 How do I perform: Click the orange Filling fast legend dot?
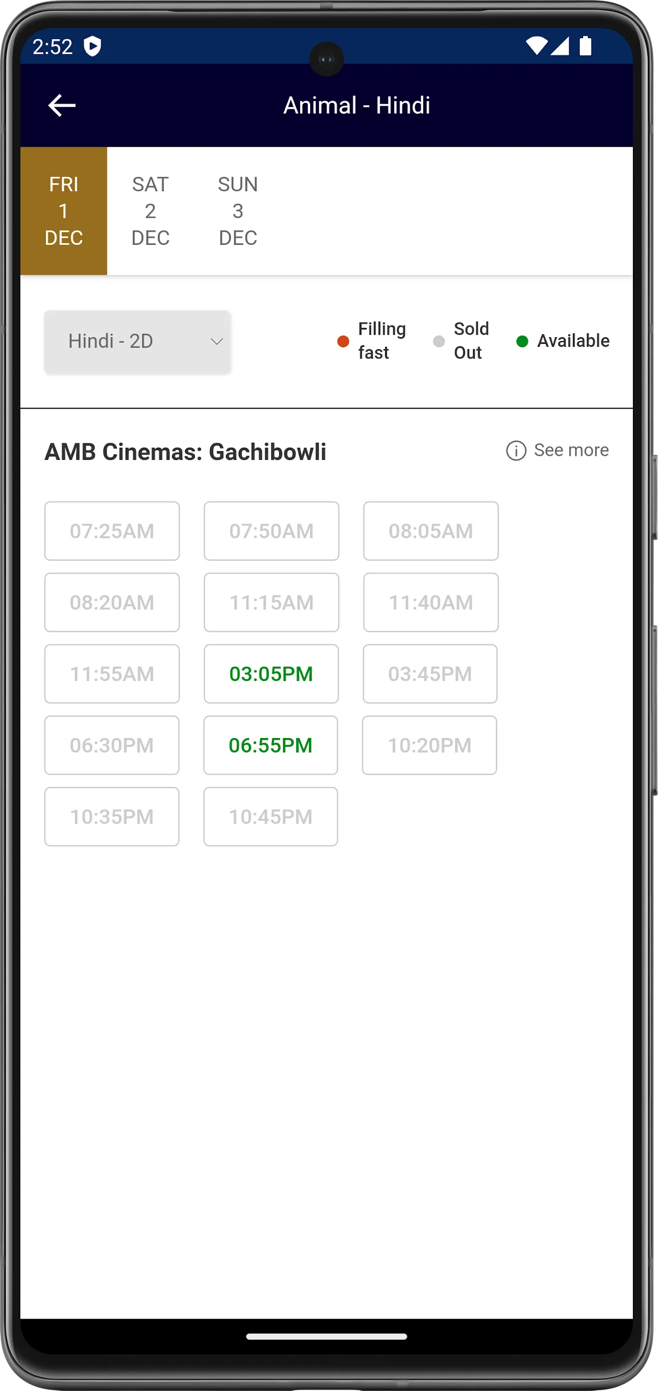click(343, 341)
